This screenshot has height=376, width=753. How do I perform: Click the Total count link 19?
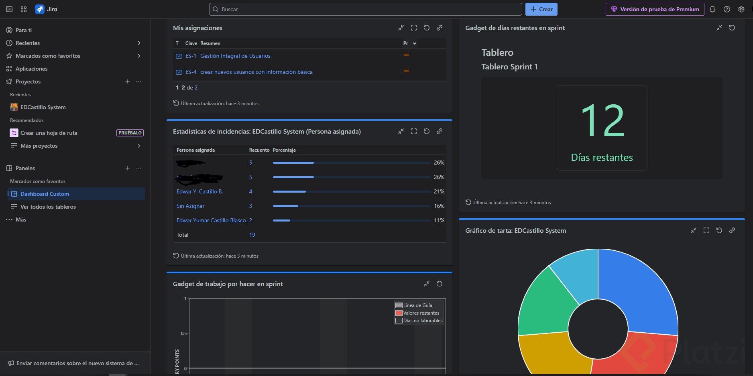coord(252,235)
